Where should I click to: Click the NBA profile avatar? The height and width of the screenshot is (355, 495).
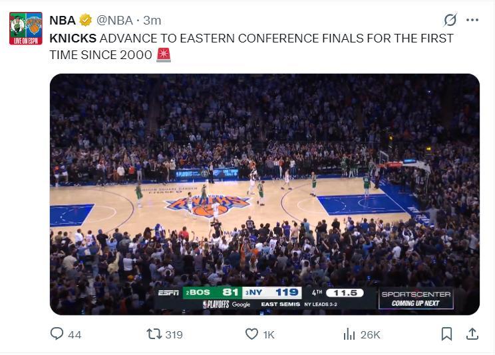coord(25,28)
